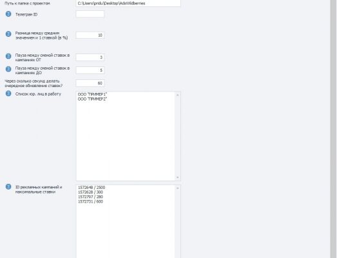Click the pause ОТ field showing 3
Screen dimensions: 337x258
[90, 57]
